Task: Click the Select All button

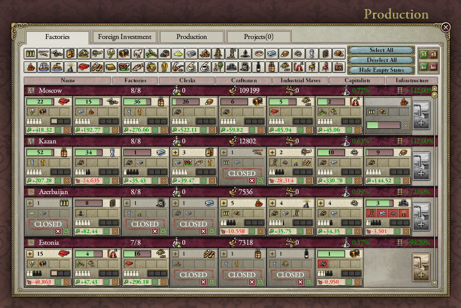Action: pos(381,50)
